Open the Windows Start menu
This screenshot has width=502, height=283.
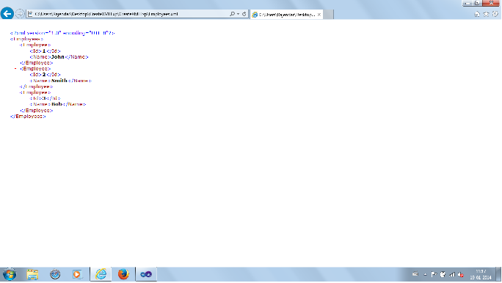tap(10, 274)
